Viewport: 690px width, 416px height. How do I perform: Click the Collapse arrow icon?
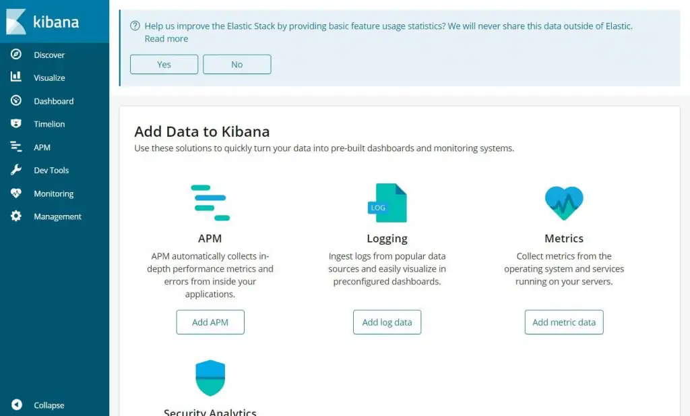tap(17, 405)
